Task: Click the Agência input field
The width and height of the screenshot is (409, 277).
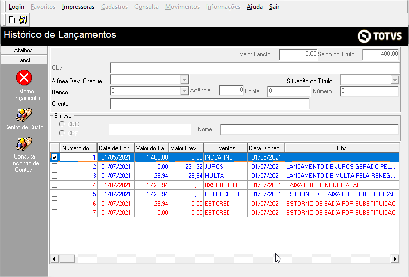Action: [231, 90]
